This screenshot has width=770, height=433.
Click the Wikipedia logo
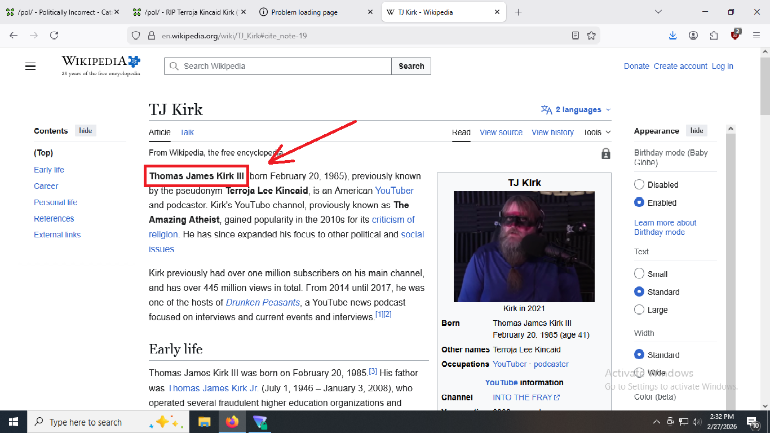(x=101, y=65)
